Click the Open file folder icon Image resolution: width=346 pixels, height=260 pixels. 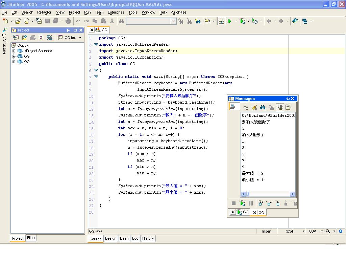(x=18, y=21)
